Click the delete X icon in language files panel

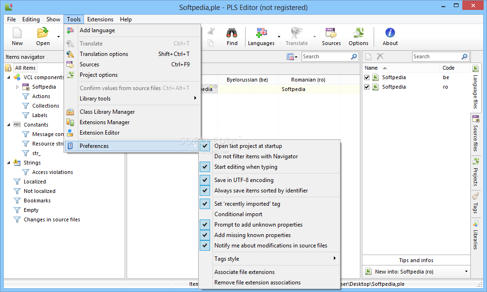point(380,56)
